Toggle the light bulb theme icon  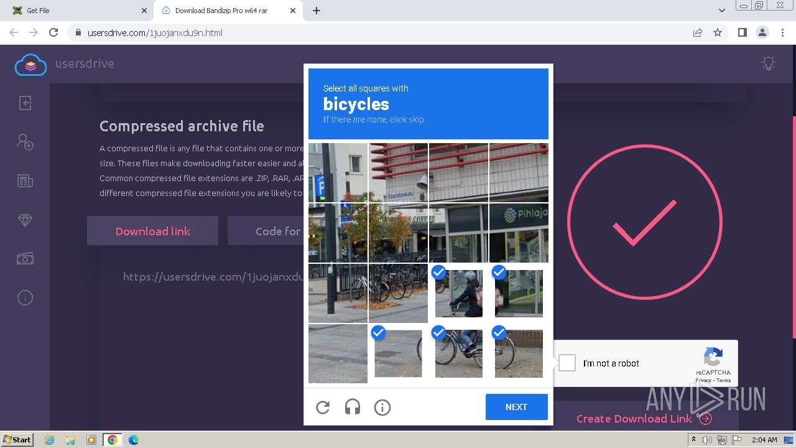point(769,63)
